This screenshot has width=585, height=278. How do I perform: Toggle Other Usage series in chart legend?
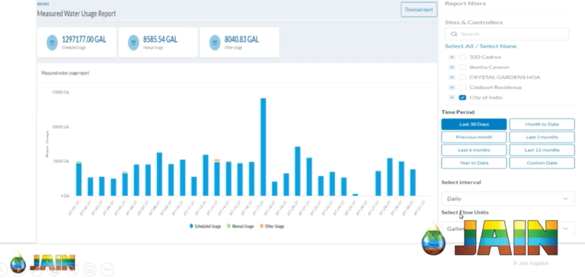pyautogui.click(x=272, y=226)
